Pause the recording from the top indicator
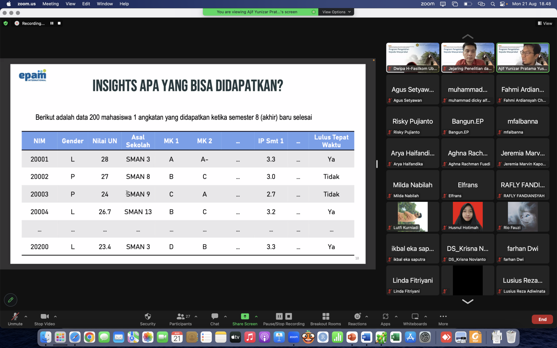 [52, 23]
